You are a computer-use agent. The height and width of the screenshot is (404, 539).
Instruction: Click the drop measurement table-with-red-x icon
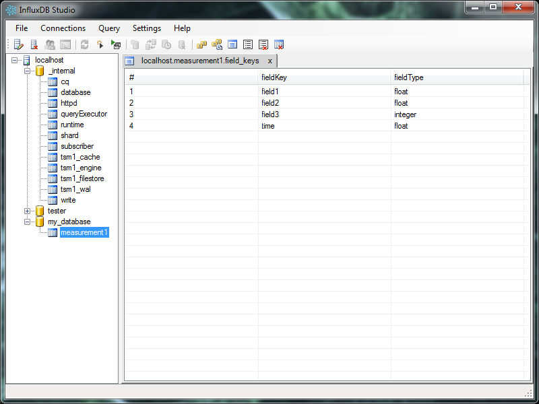[x=279, y=44]
